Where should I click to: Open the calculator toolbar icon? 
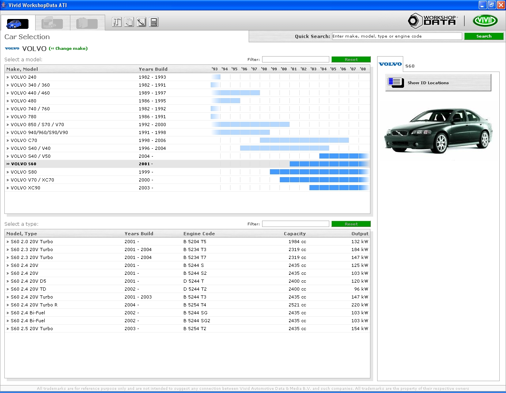click(154, 22)
